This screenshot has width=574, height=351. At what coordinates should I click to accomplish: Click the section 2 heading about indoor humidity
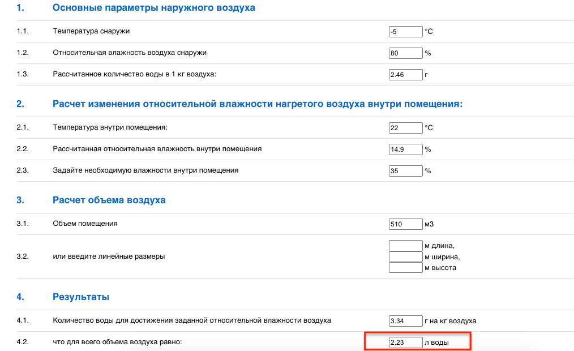[x=258, y=104]
